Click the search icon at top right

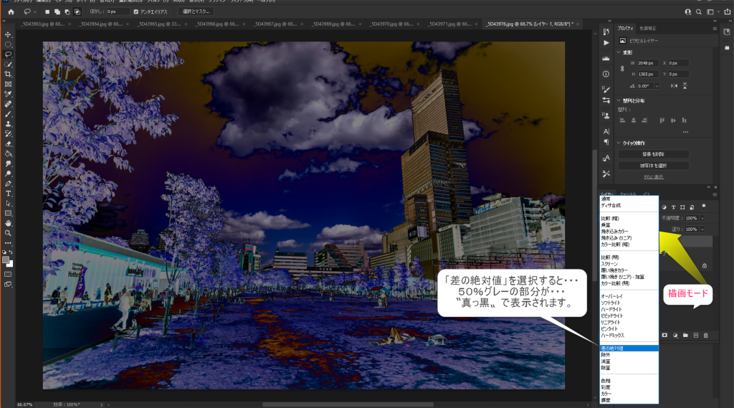(699, 11)
